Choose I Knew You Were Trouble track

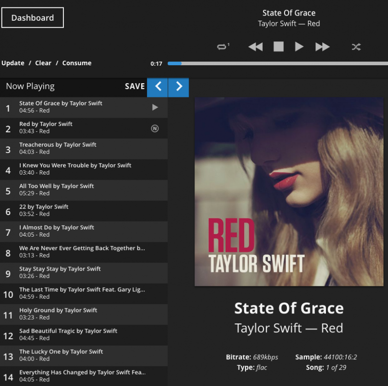click(84, 170)
